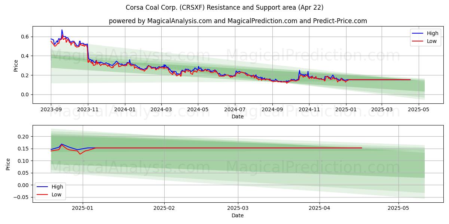
Task: Click the bottom chart y-axis value '0.15'
Action: tap(24, 149)
